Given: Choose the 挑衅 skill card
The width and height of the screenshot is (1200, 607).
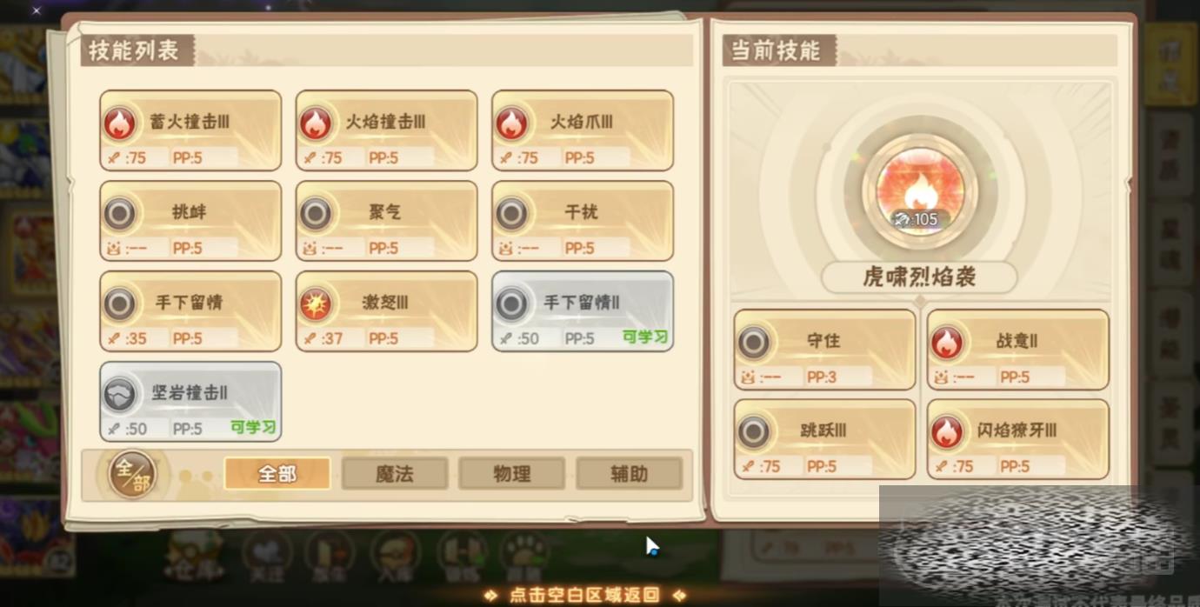Looking at the screenshot, I should pyautogui.click(x=190, y=221).
